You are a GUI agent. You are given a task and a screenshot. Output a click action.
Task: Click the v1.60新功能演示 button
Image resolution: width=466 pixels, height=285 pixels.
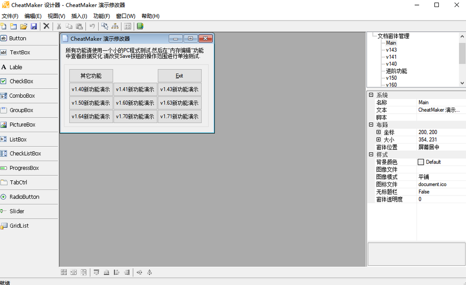point(135,103)
